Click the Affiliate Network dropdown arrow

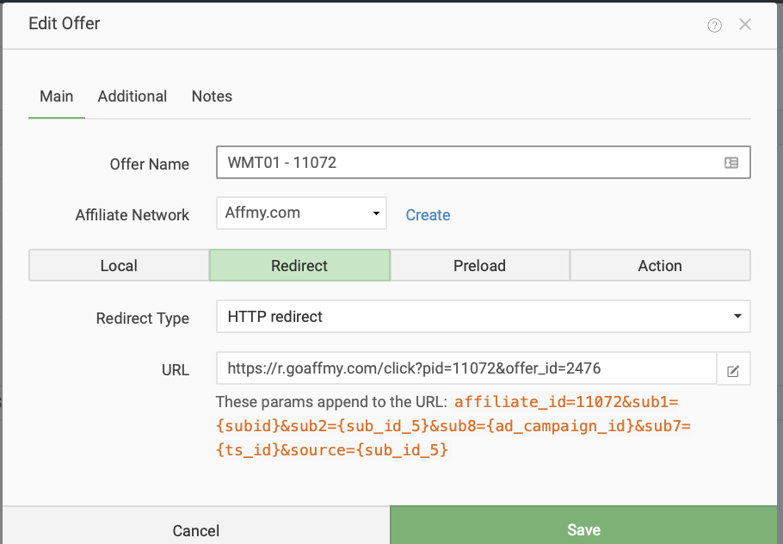click(x=376, y=213)
